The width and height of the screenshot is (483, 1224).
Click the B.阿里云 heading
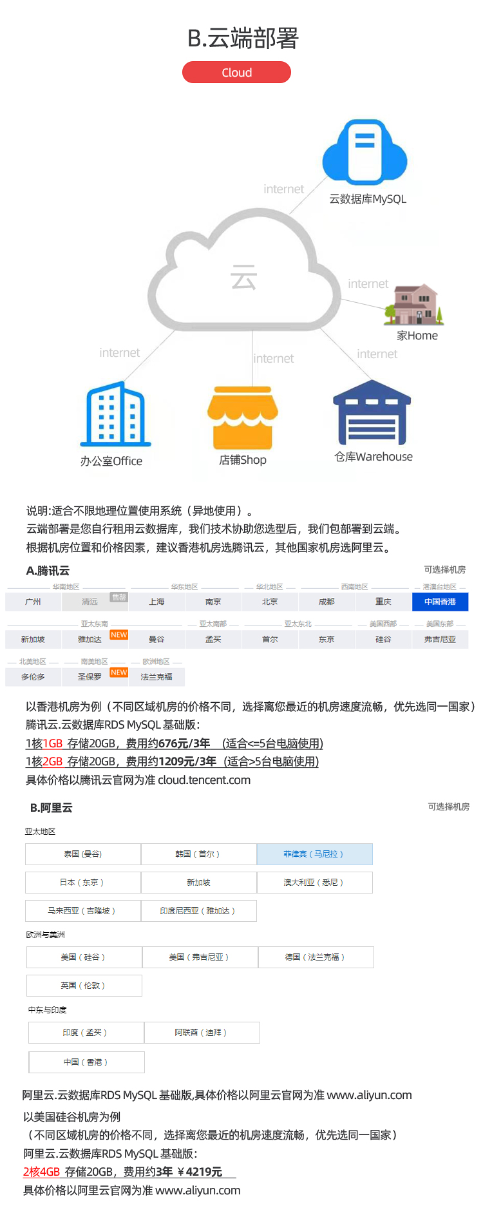[x=51, y=808]
